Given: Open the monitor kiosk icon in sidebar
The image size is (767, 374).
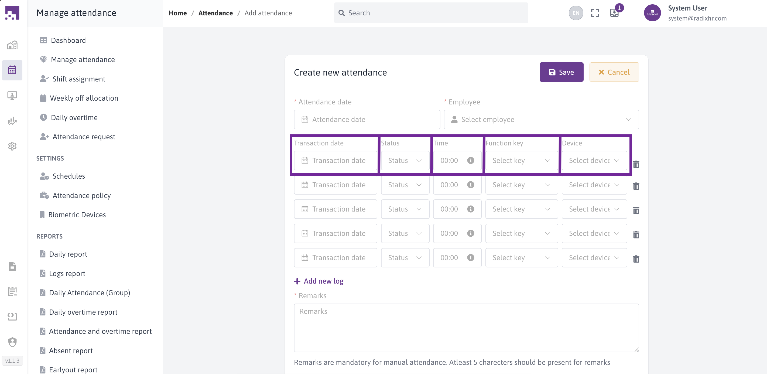Looking at the screenshot, I should click(x=12, y=96).
